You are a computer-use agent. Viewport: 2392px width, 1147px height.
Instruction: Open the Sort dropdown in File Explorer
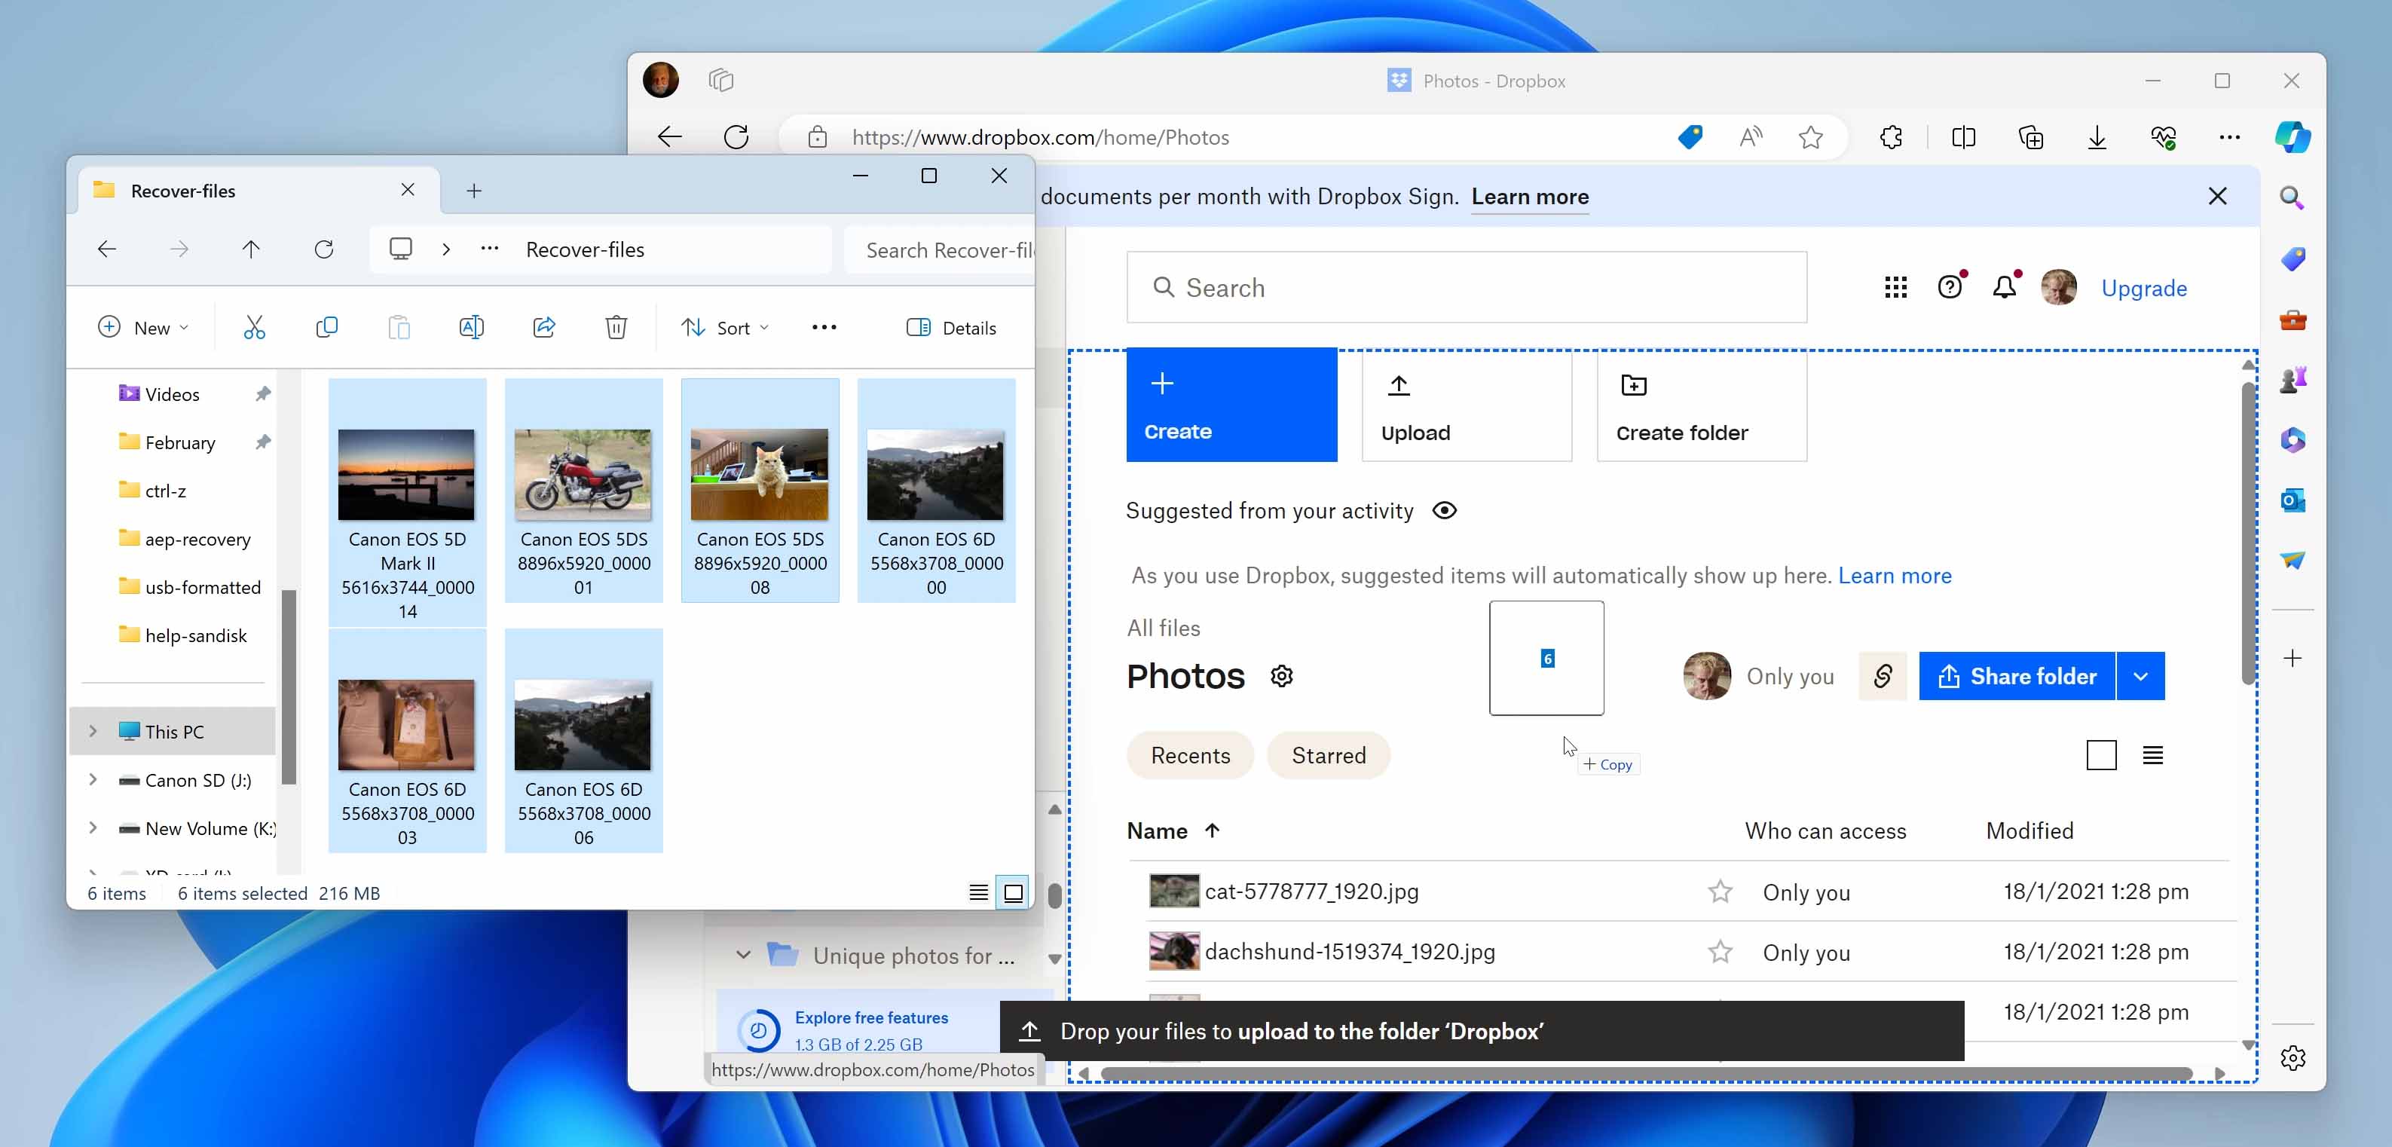(x=725, y=328)
